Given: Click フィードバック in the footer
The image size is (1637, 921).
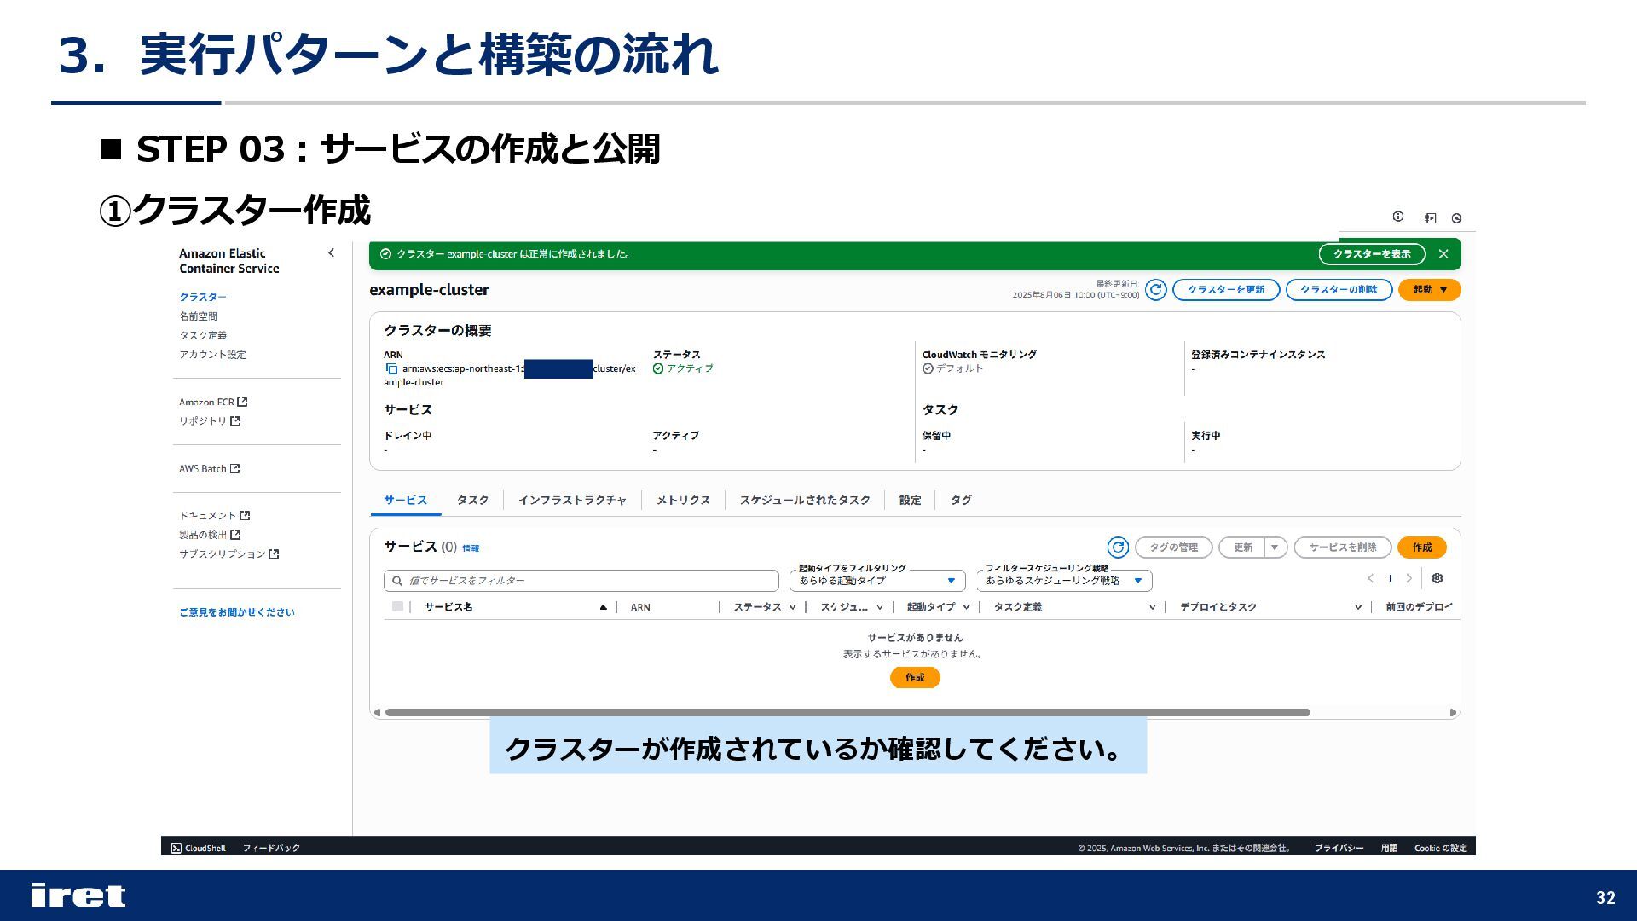Looking at the screenshot, I should coord(271,848).
